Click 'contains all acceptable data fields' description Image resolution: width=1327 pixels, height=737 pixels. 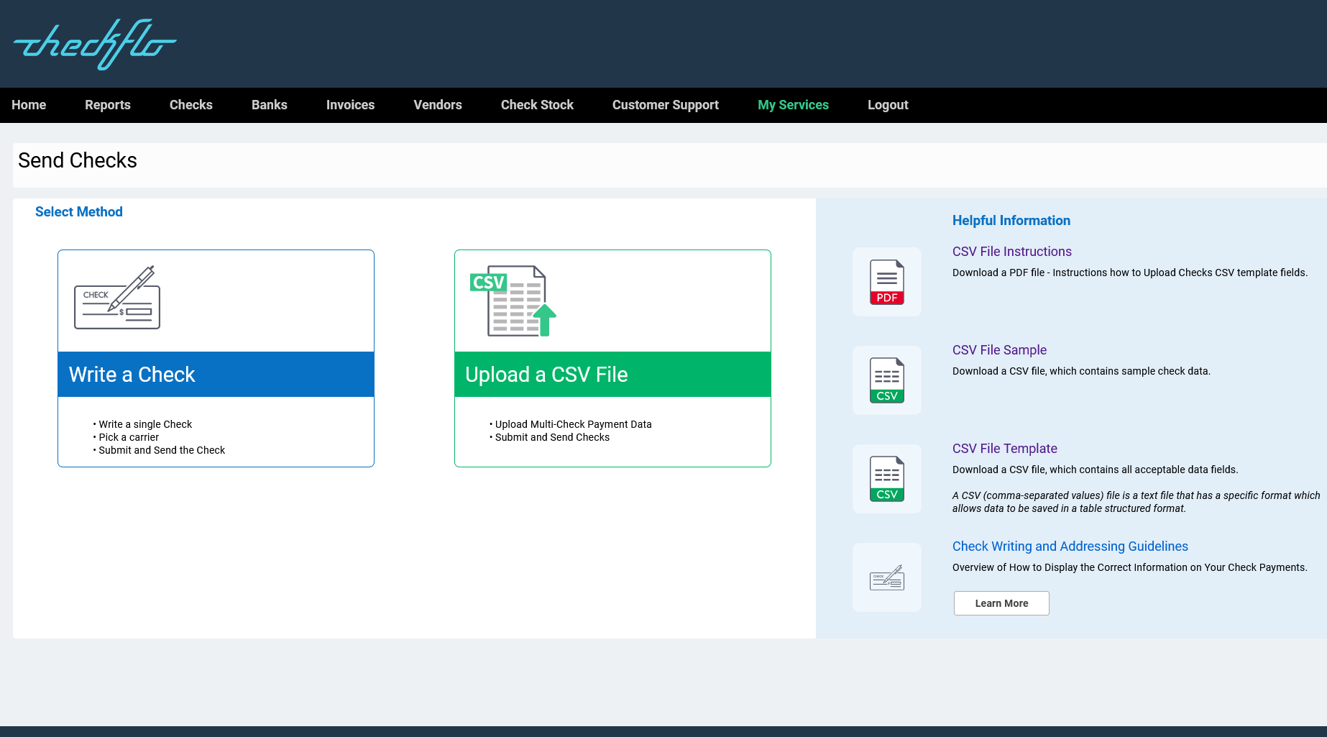click(x=1095, y=470)
